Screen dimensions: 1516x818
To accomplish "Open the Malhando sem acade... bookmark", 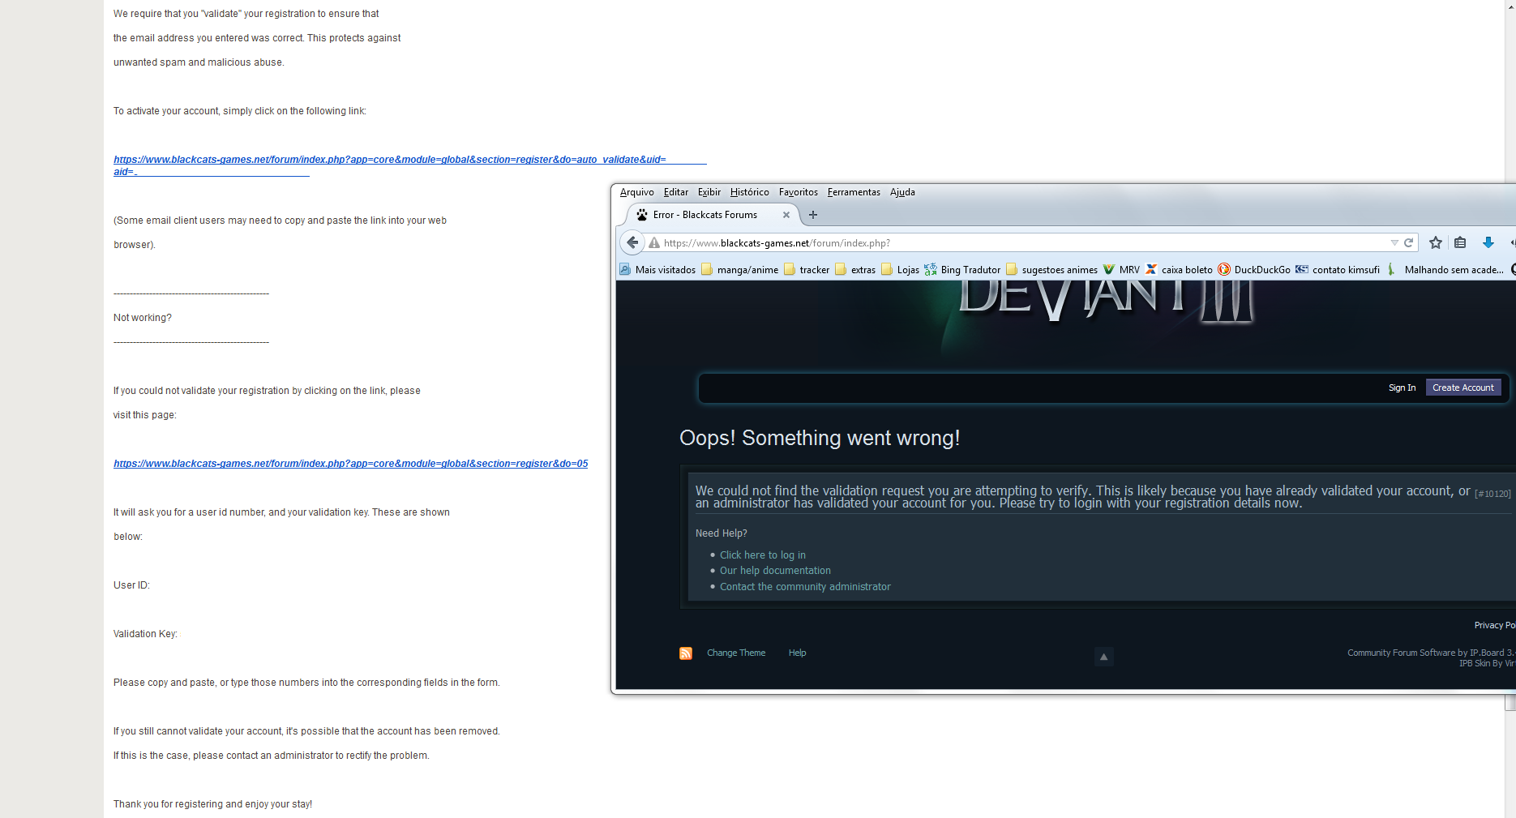I will click(1445, 270).
